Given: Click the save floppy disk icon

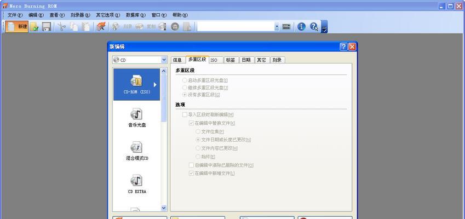Looking at the screenshot, I should pyautogui.click(x=46, y=27).
